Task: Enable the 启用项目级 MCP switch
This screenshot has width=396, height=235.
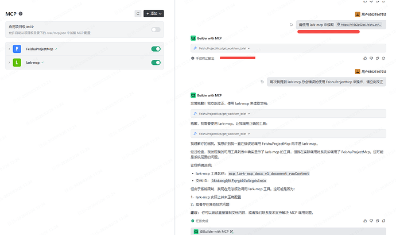Action: [x=156, y=30]
